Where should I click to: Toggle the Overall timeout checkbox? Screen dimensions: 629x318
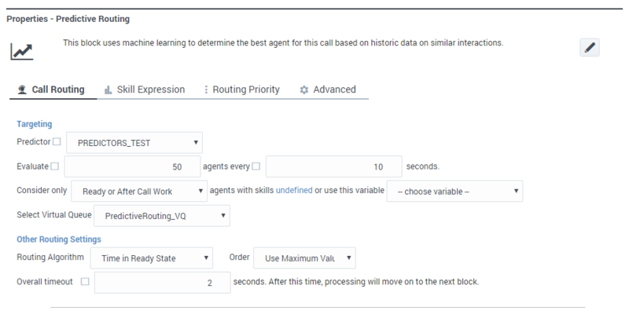(x=85, y=281)
